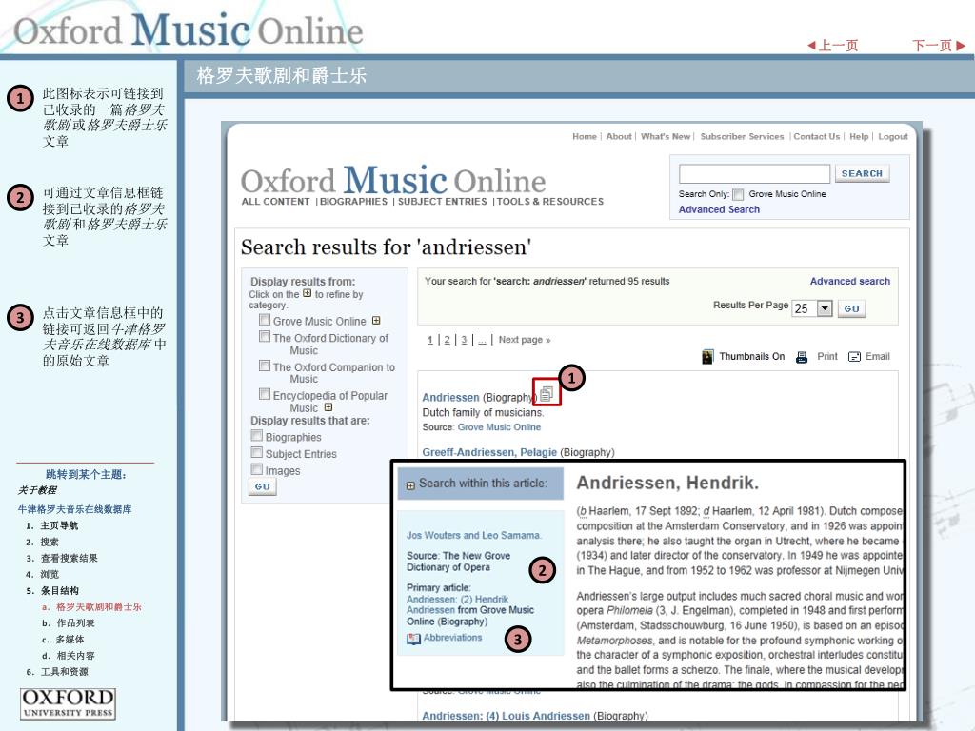Image resolution: width=975 pixels, height=731 pixels.
Task: Click What's New in top navigation
Action: click(x=666, y=136)
